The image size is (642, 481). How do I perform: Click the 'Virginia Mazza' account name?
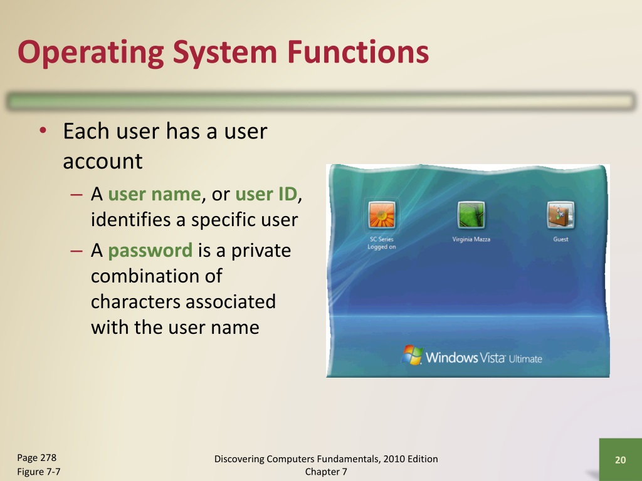(x=471, y=239)
